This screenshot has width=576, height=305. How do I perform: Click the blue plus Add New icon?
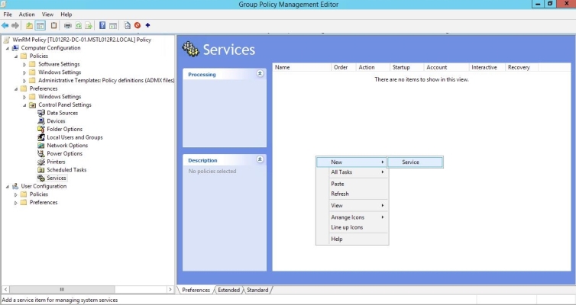147,25
